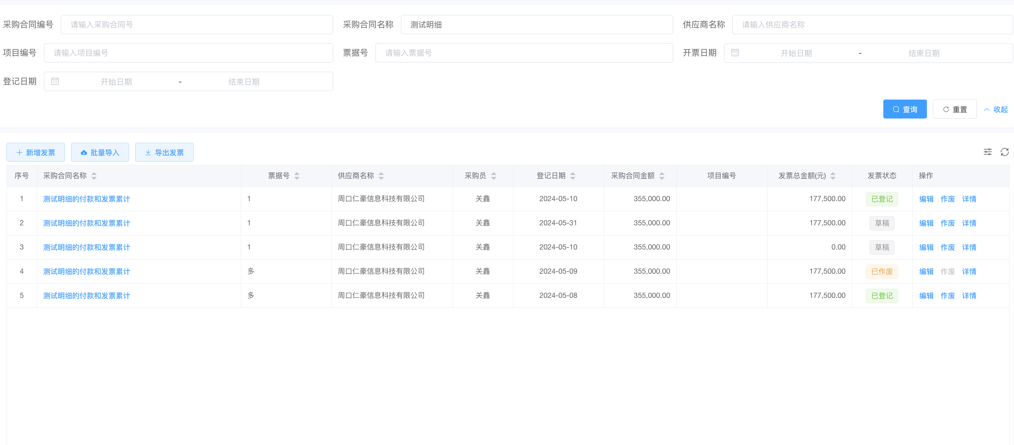The height and width of the screenshot is (445, 1014).
Task: Click 导出发票 export button
Action: pos(164,152)
